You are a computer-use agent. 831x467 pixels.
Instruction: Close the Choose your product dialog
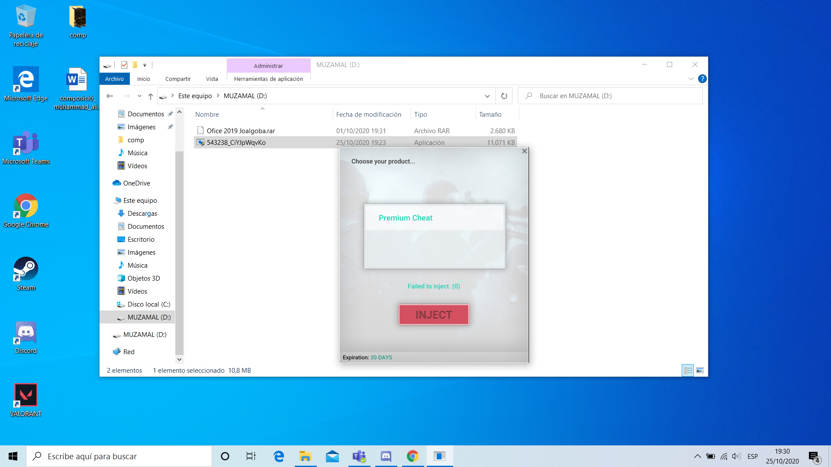pyautogui.click(x=524, y=151)
